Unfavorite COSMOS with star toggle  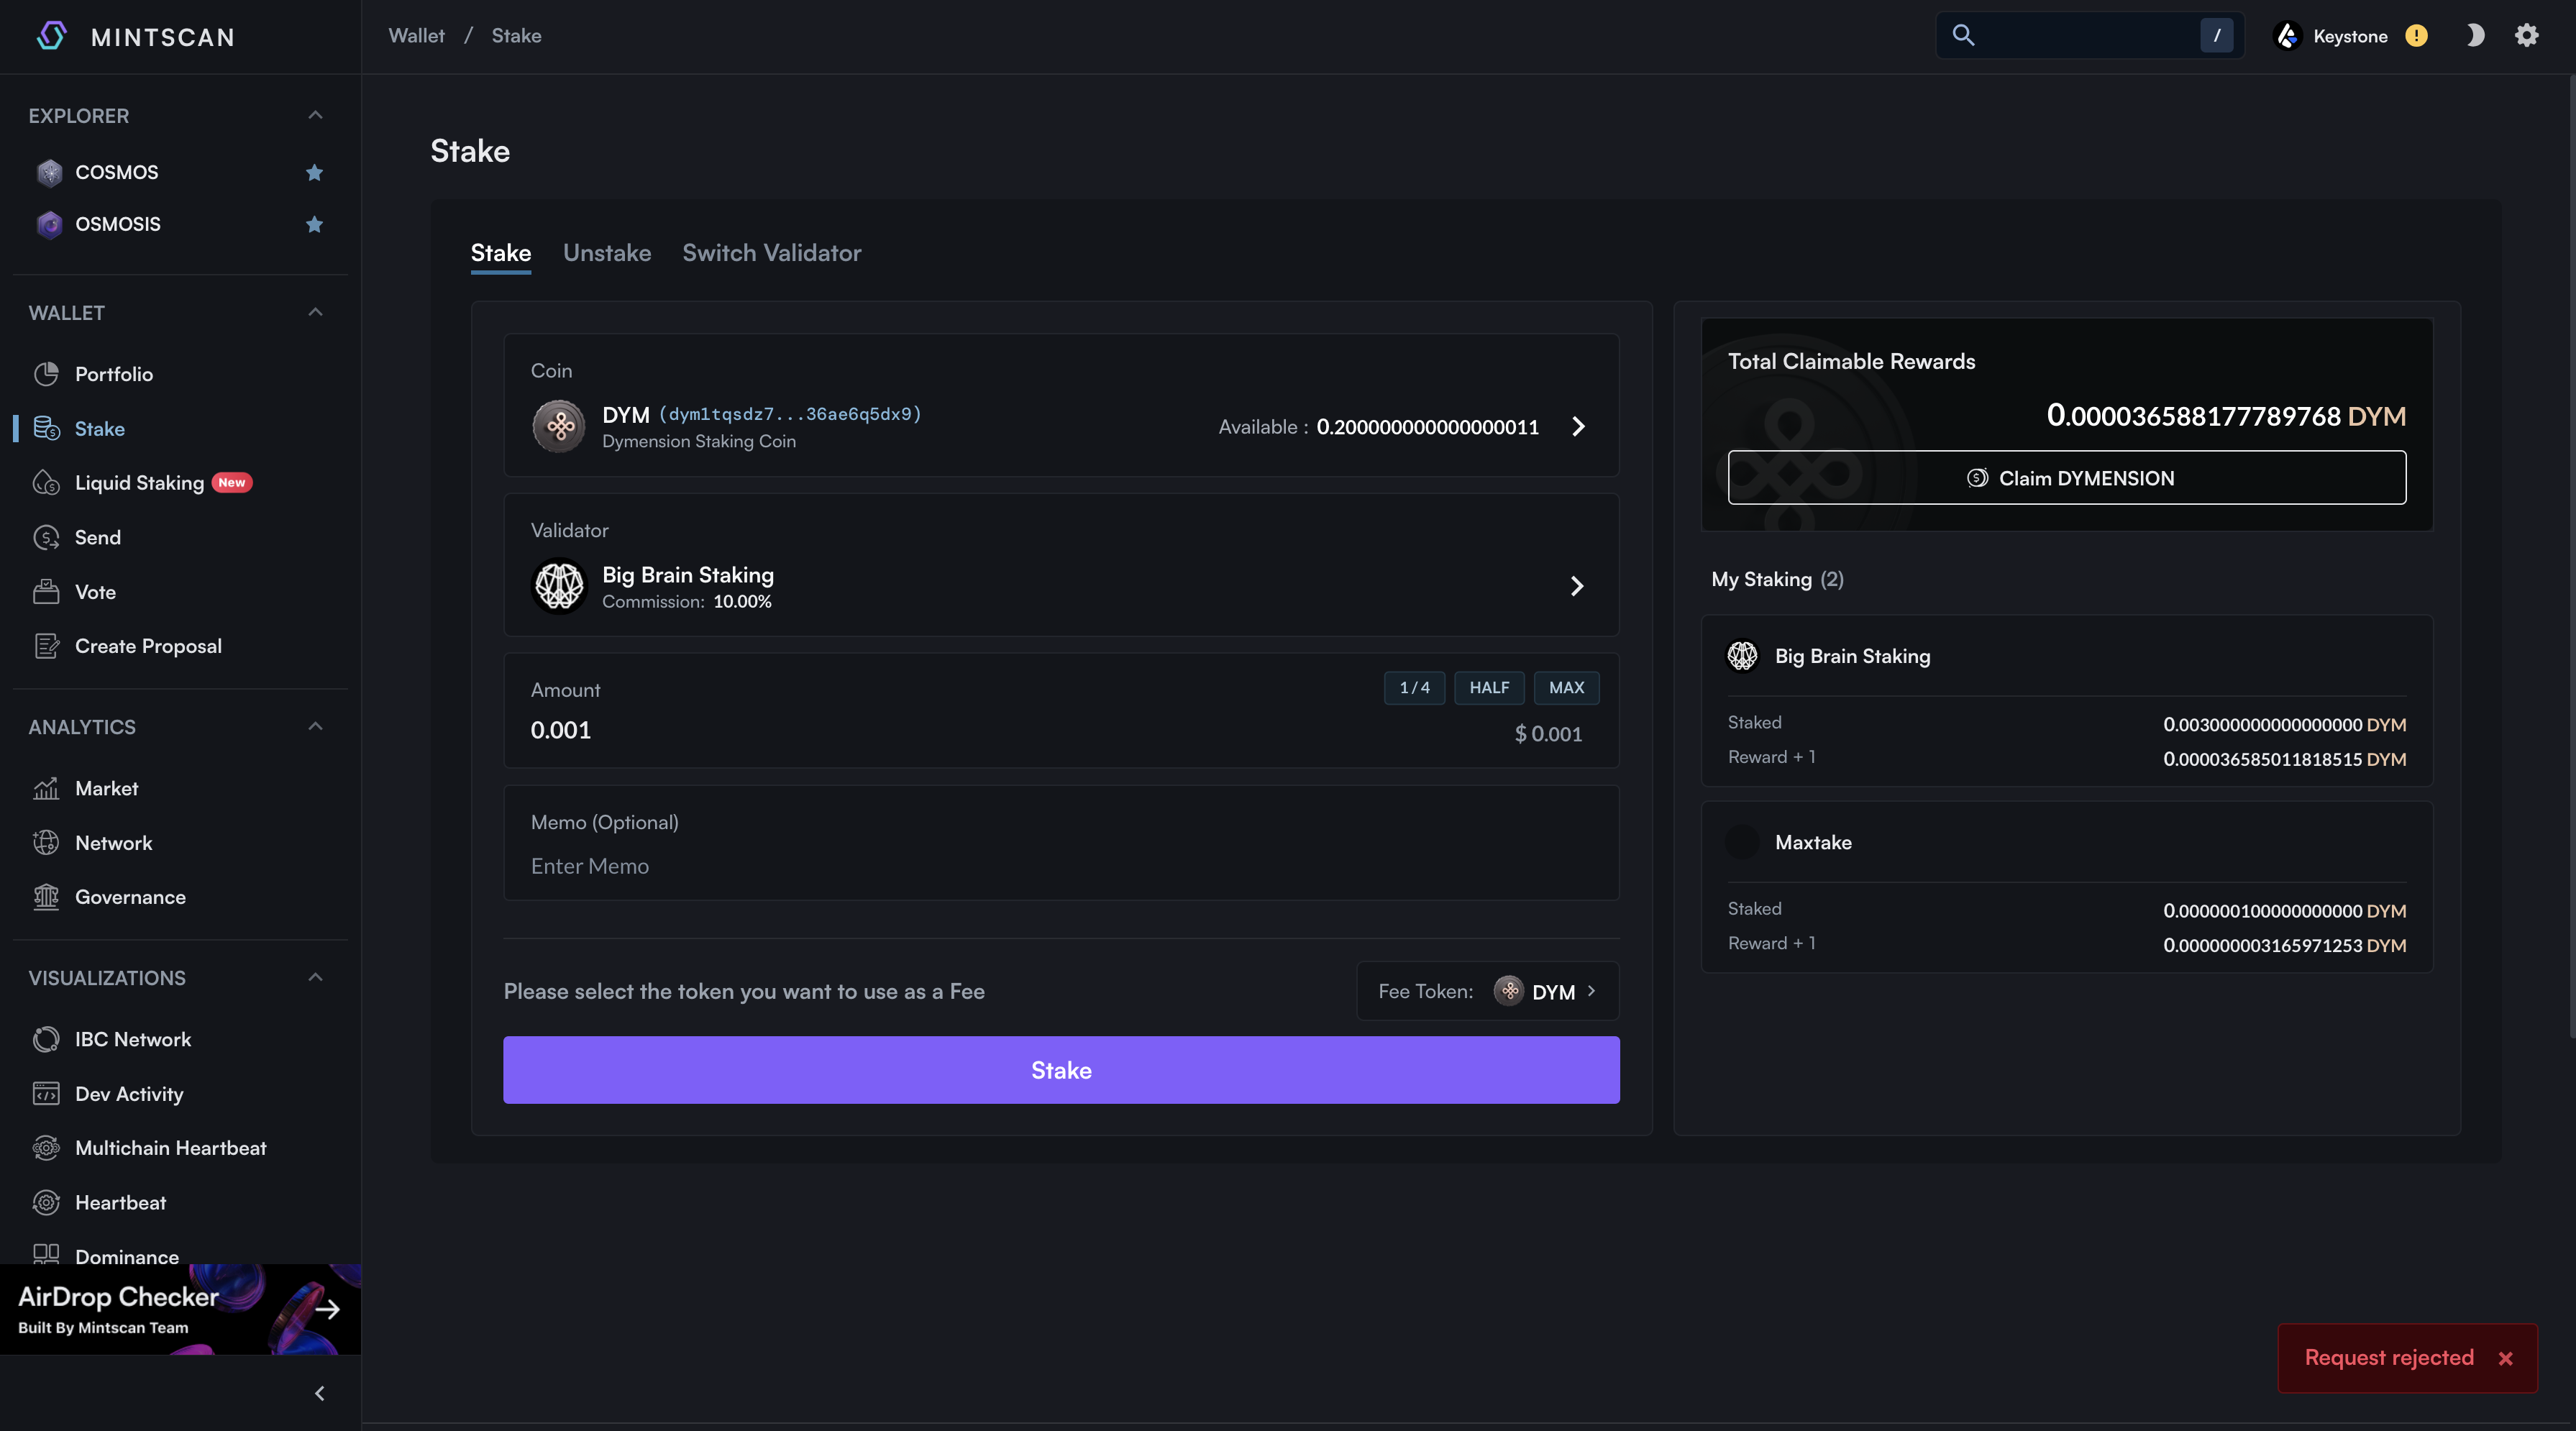tap(314, 172)
